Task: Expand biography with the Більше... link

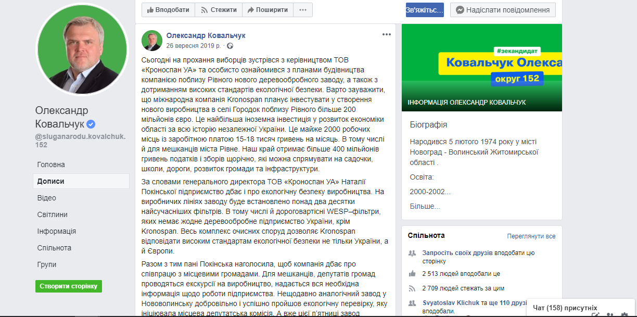Action: (x=425, y=206)
